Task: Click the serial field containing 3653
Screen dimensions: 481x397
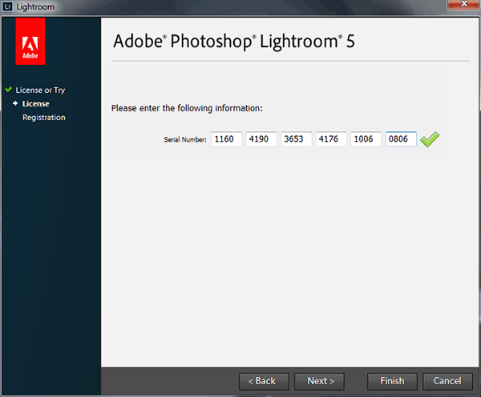Action: [297, 139]
